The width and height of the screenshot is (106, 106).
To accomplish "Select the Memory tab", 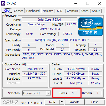I will pyautogui.click(x=48, y=11).
